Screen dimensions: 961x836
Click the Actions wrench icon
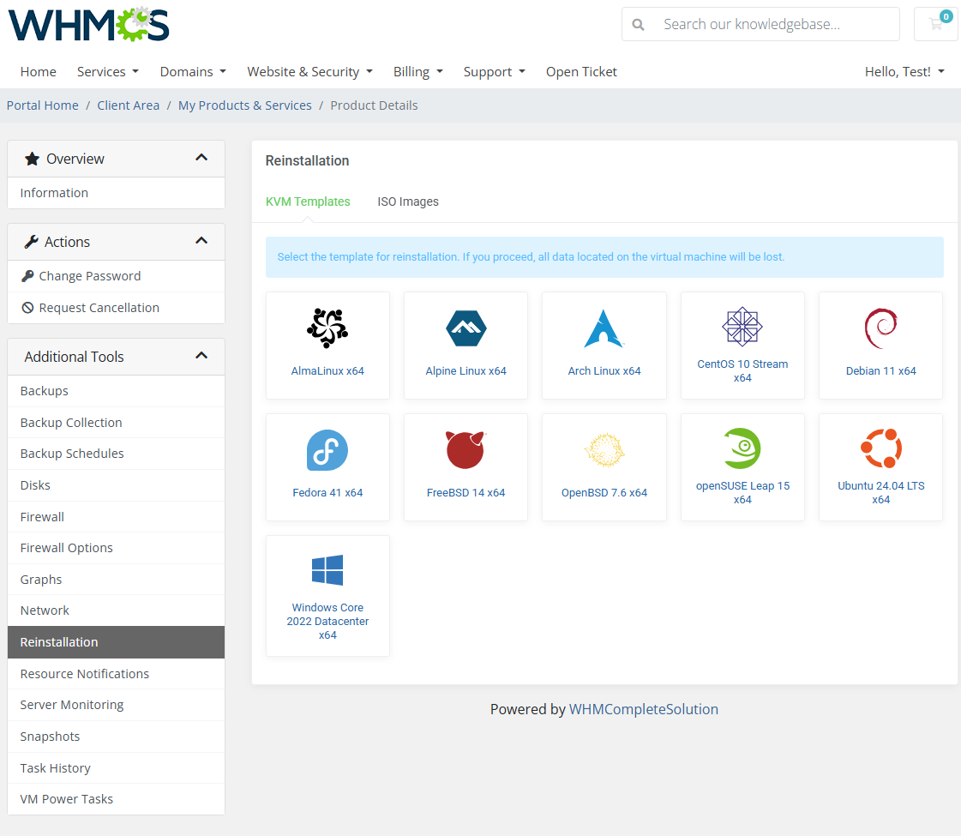click(31, 242)
